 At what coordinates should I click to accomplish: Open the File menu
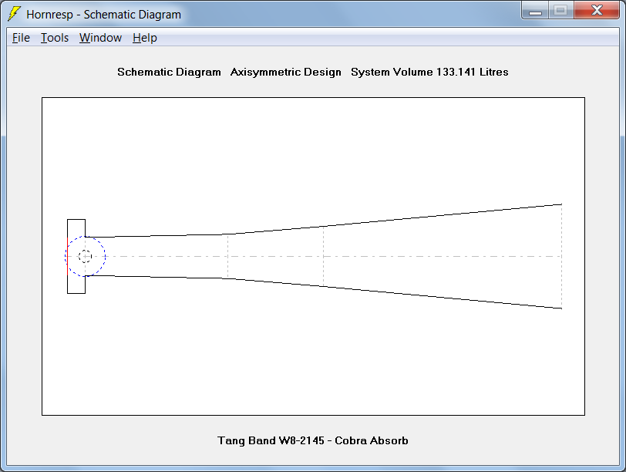21,38
